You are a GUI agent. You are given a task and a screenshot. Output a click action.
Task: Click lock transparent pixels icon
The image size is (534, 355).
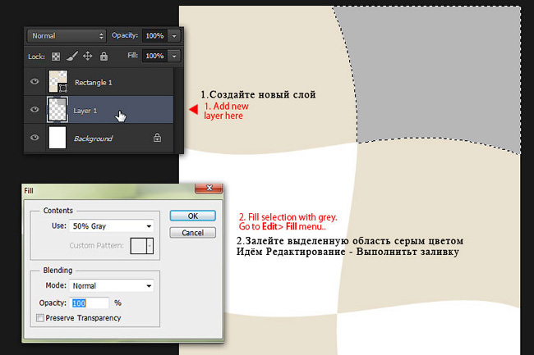(x=56, y=57)
